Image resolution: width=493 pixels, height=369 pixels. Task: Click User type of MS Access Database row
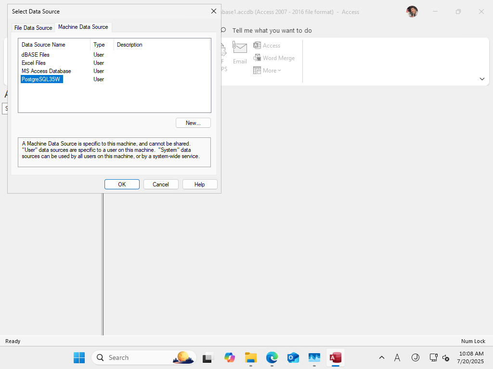[99, 71]
